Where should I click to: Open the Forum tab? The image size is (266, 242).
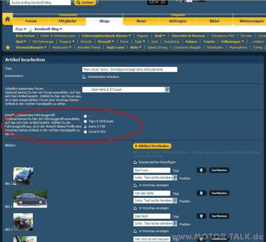31,21
